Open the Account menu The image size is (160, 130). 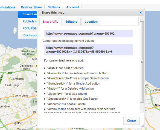pos(72,7)
